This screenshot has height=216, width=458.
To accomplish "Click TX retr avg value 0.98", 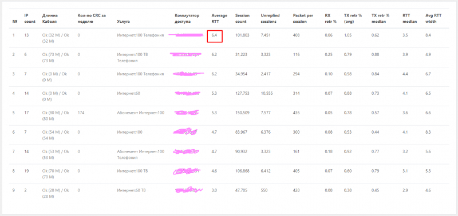I will click(x=348, y=74).
